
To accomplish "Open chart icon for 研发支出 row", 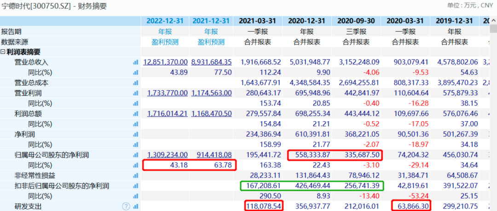I will (136, 206).
